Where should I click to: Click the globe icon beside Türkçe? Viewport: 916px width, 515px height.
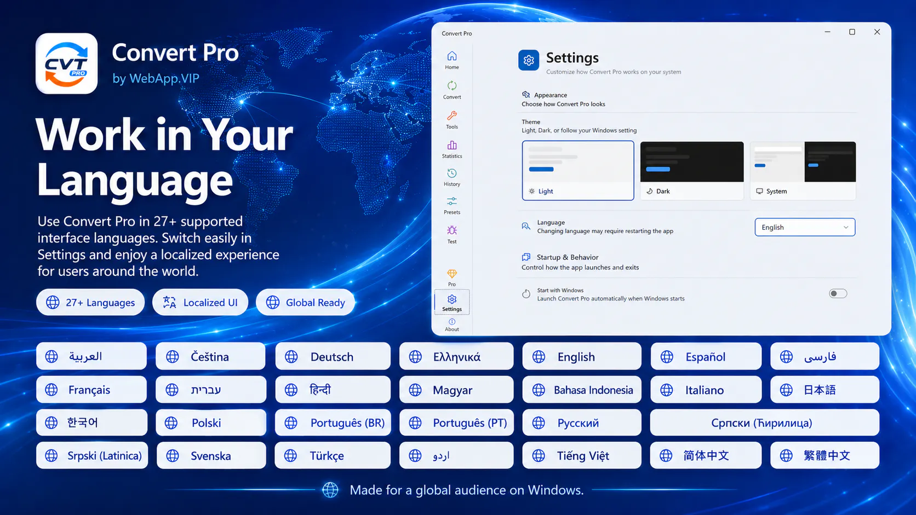291,455
